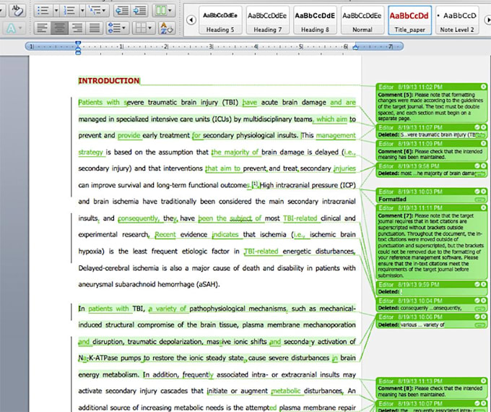Toggle center alignment button
491x412 pixels.
(59, 28)
